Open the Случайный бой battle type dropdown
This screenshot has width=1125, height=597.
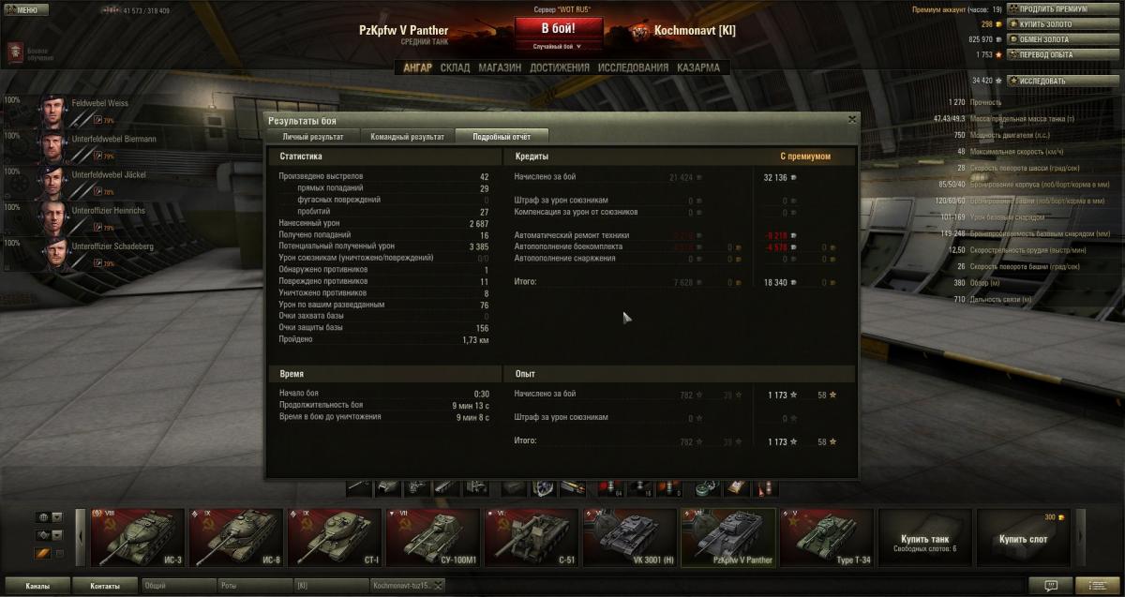tap(559, 46)
